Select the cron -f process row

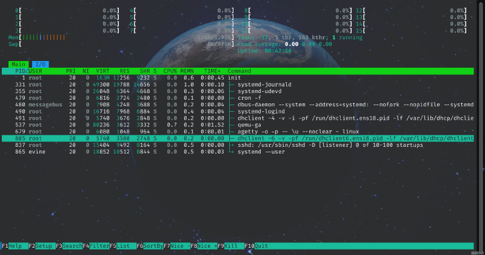pyautogui.click(x=238, y=98)
